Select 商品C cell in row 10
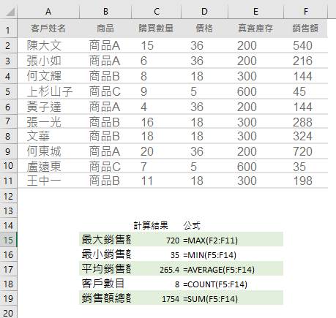This screenshot has height=318, width=336. click(x=105, y=167)
